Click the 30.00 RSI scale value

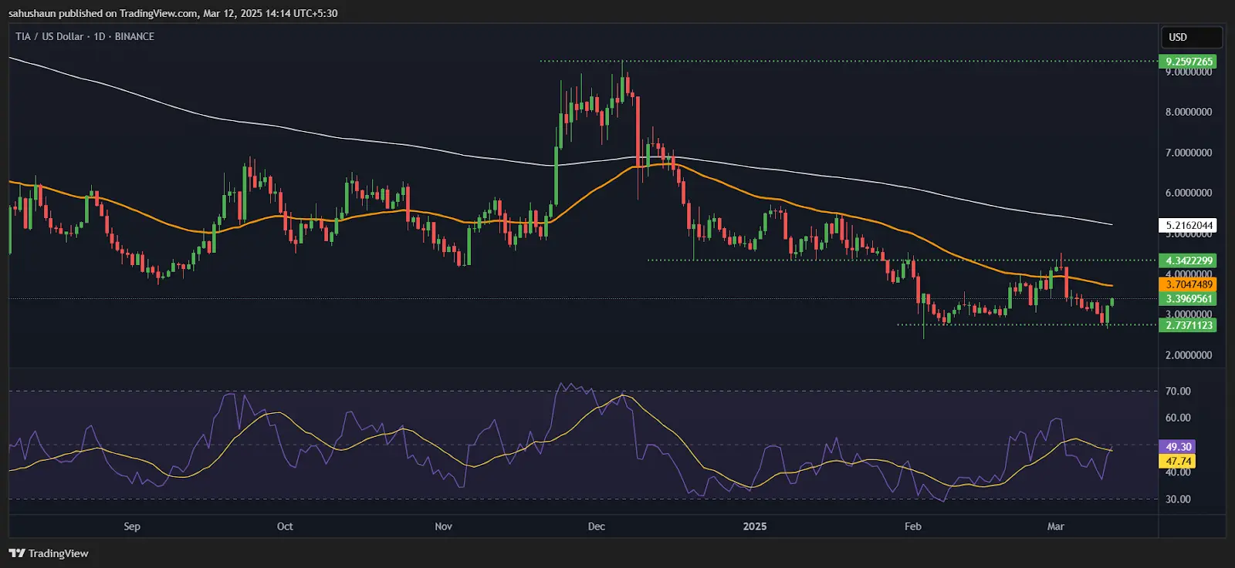click(1178, 499)
